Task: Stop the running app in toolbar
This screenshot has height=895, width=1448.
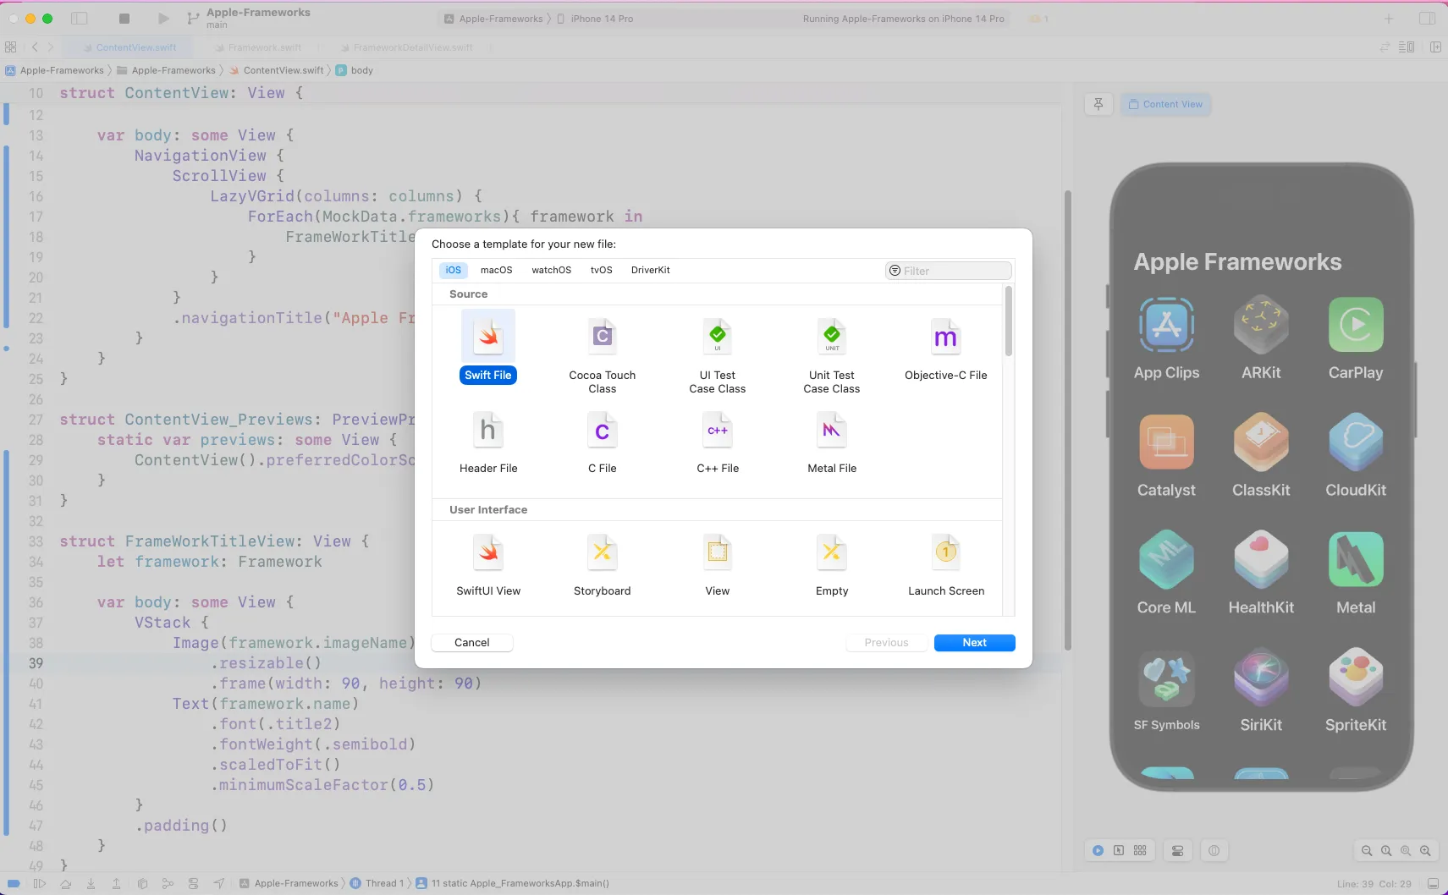Action: [x=124, y=19]
